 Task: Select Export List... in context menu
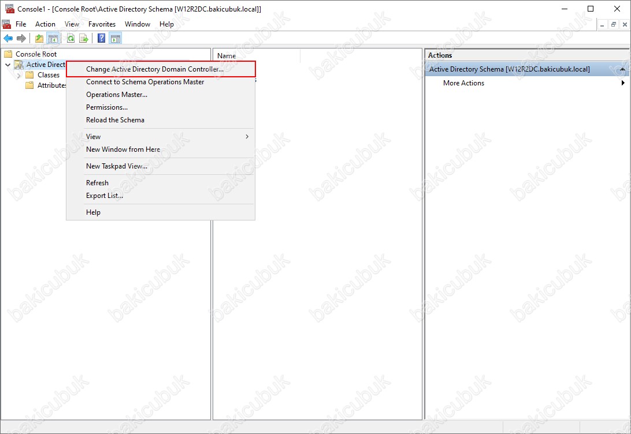click(x=161, y=196)
